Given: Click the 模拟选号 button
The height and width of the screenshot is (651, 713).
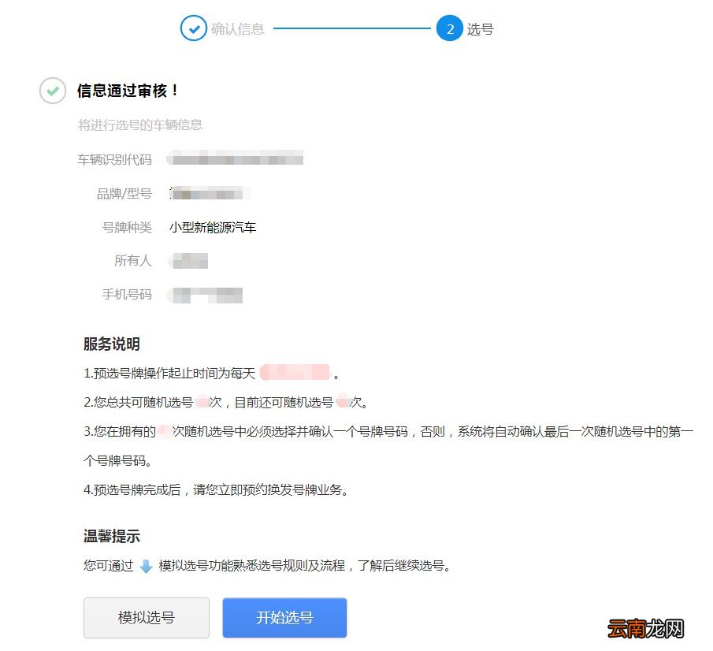Looking at the screenshot, I should coord(147,617).
